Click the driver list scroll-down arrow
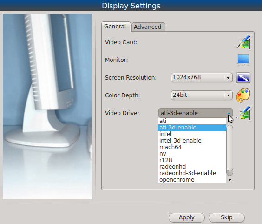Viewport: 262px width, 224px height. [230, 180]
